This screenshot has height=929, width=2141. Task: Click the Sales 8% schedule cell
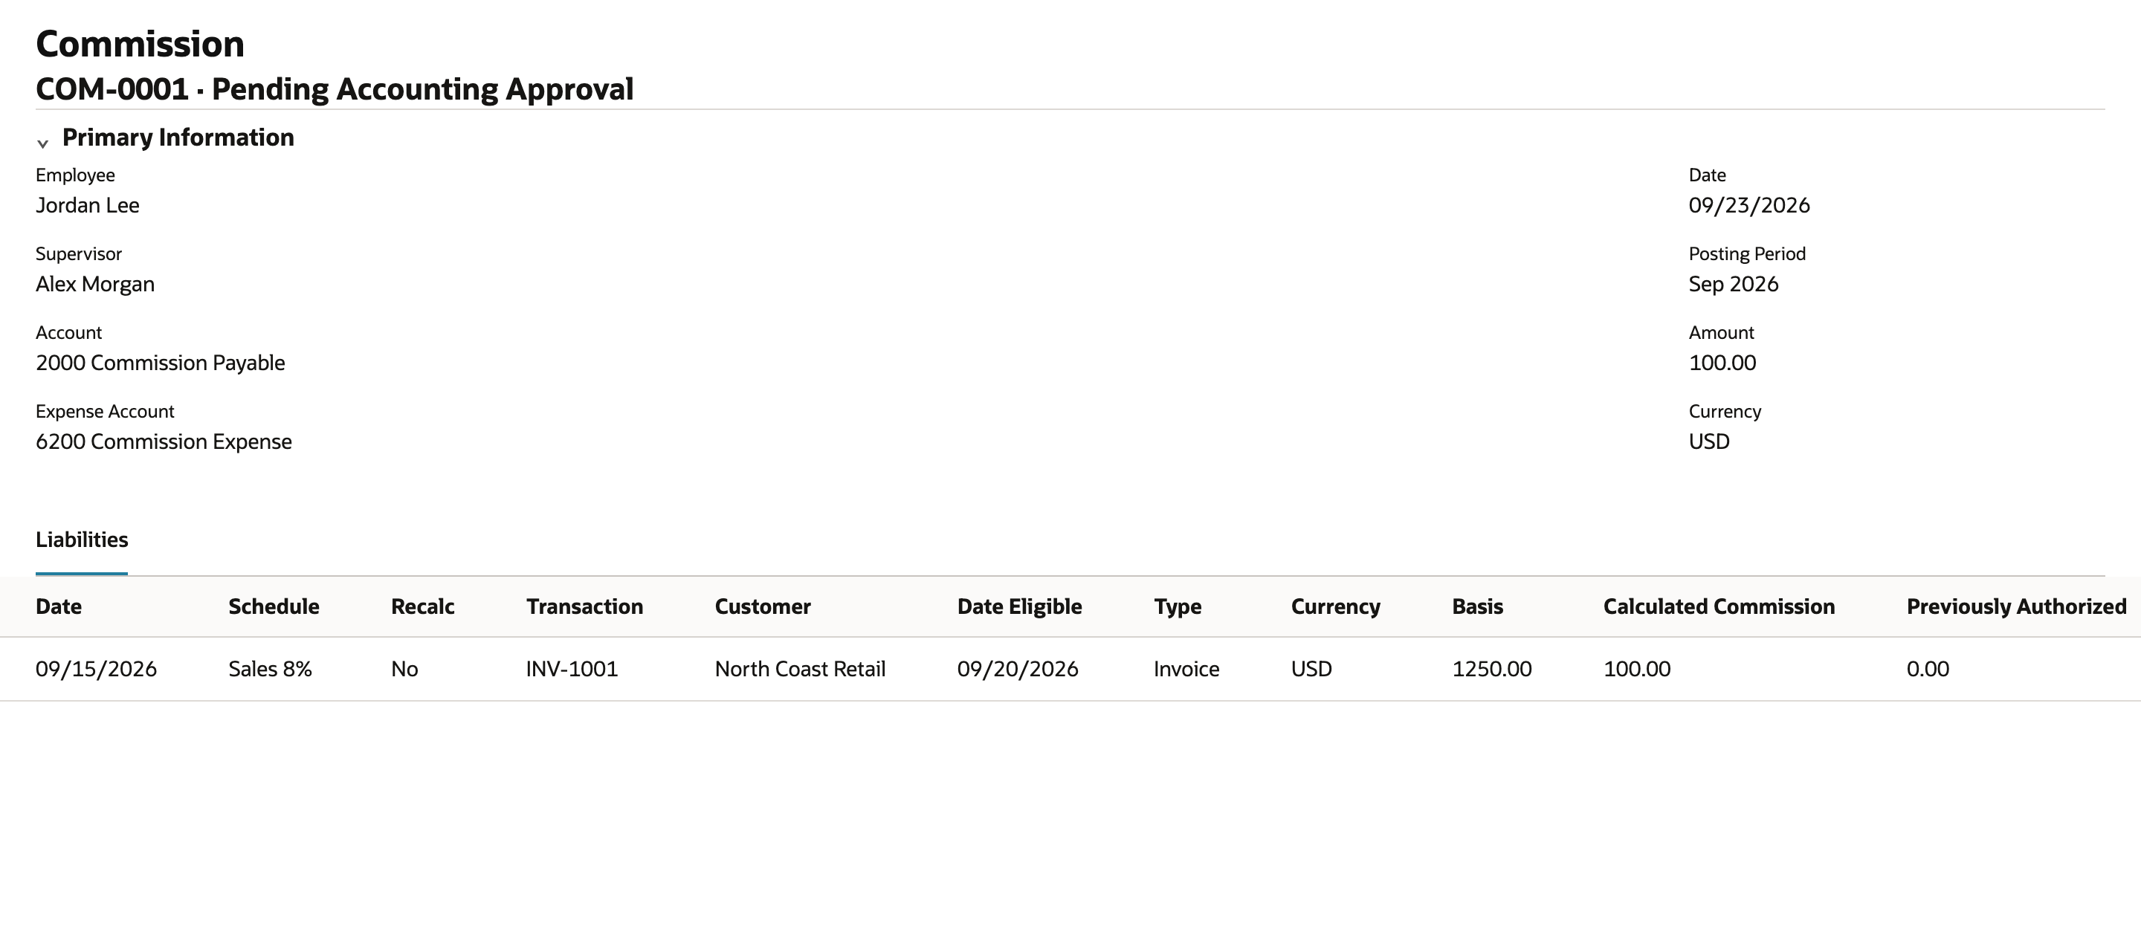[270, 669]
